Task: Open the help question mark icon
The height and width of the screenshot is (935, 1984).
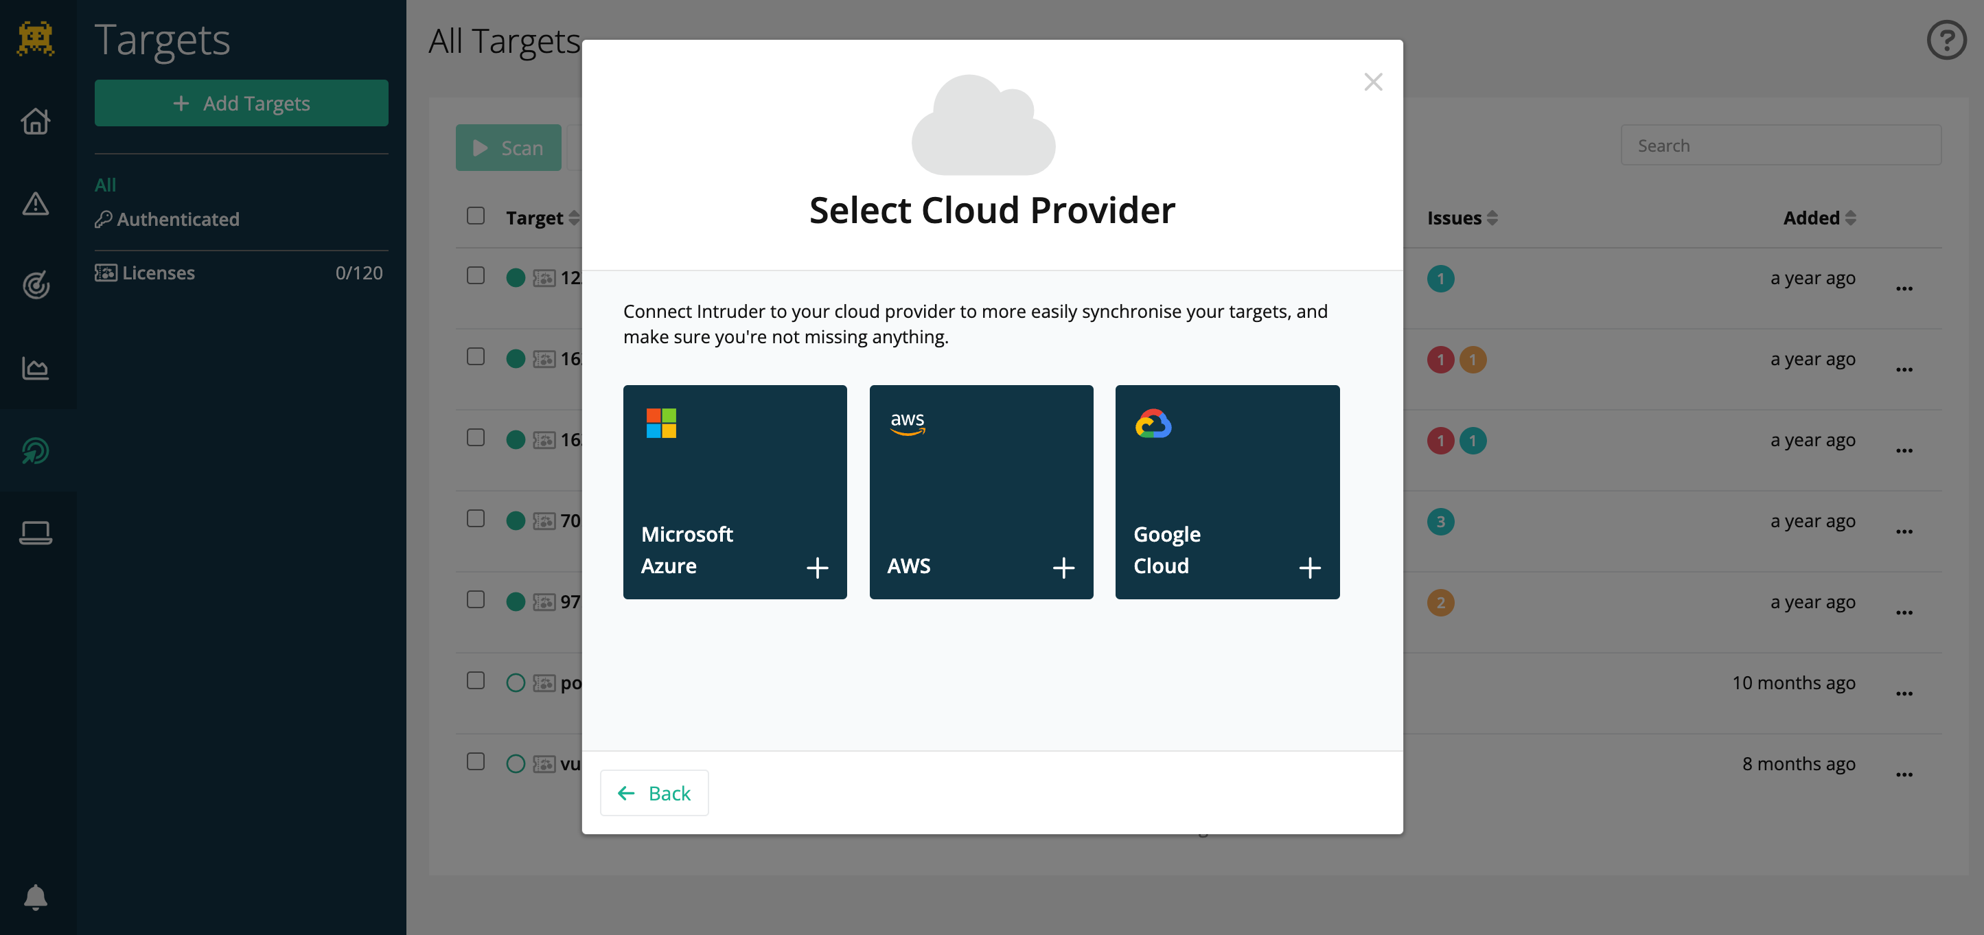Action: click(1946, 40)
